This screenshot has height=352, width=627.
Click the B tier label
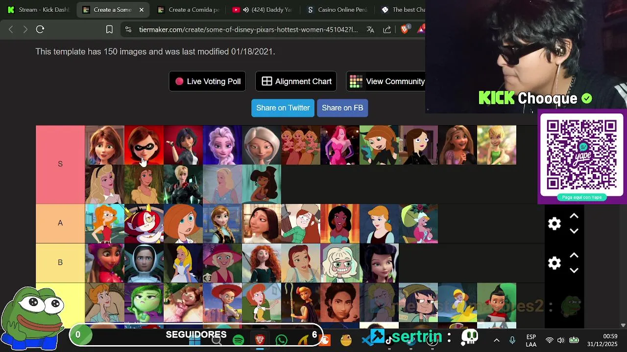pos(60,263)
